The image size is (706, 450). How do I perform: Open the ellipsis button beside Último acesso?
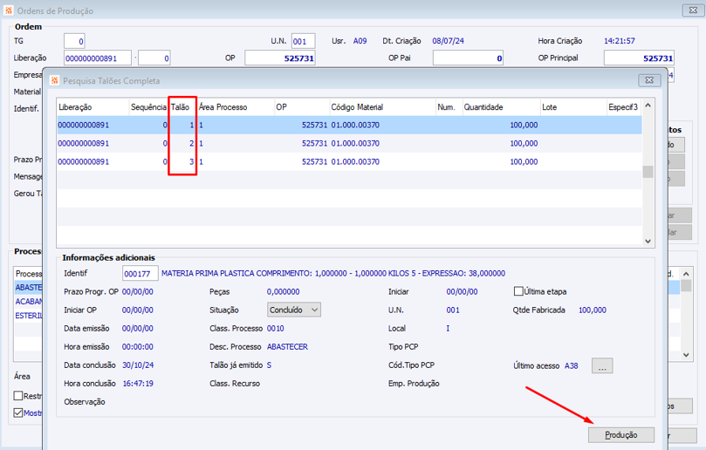(x=602, y=366)
